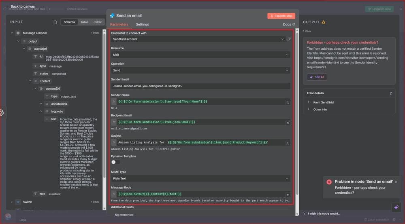Collapse the 'Message a model' tree node
Screen dimensions: 405x224
tap(12, 33)
